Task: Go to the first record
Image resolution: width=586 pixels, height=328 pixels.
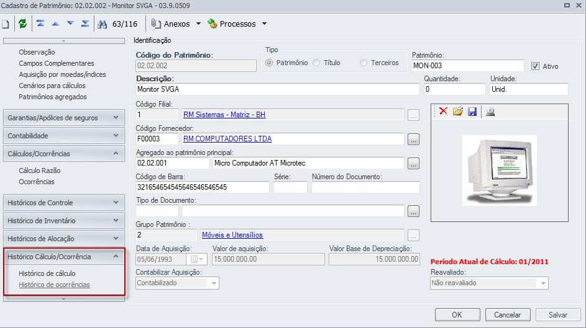Action: (40, 24)
